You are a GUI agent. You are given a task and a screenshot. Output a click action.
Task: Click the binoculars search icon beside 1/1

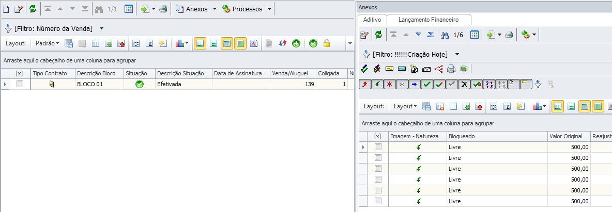click(100, 9)
